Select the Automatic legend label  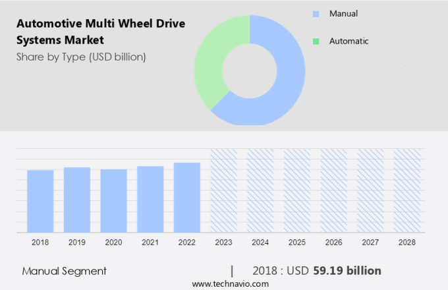[349, 42]
